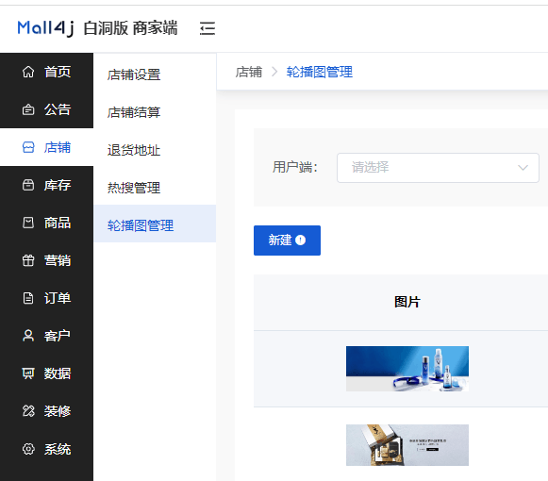Click the decoration icon beside 装修
The image size is (548, 481).
28,411
